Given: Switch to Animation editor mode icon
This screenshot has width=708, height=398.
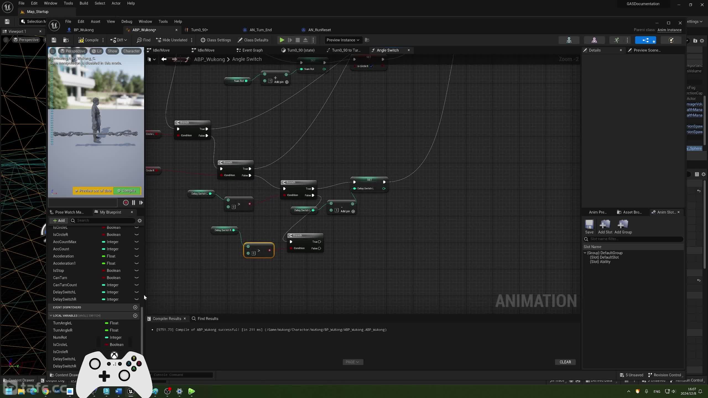Looking at the screenshot, I should 616,40.
